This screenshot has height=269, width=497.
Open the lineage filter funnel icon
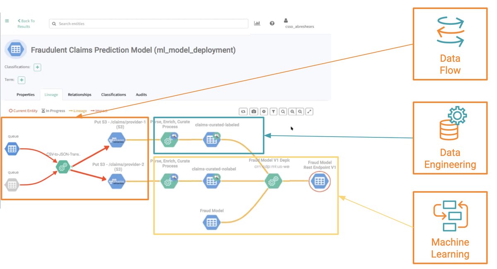[274, 111]
